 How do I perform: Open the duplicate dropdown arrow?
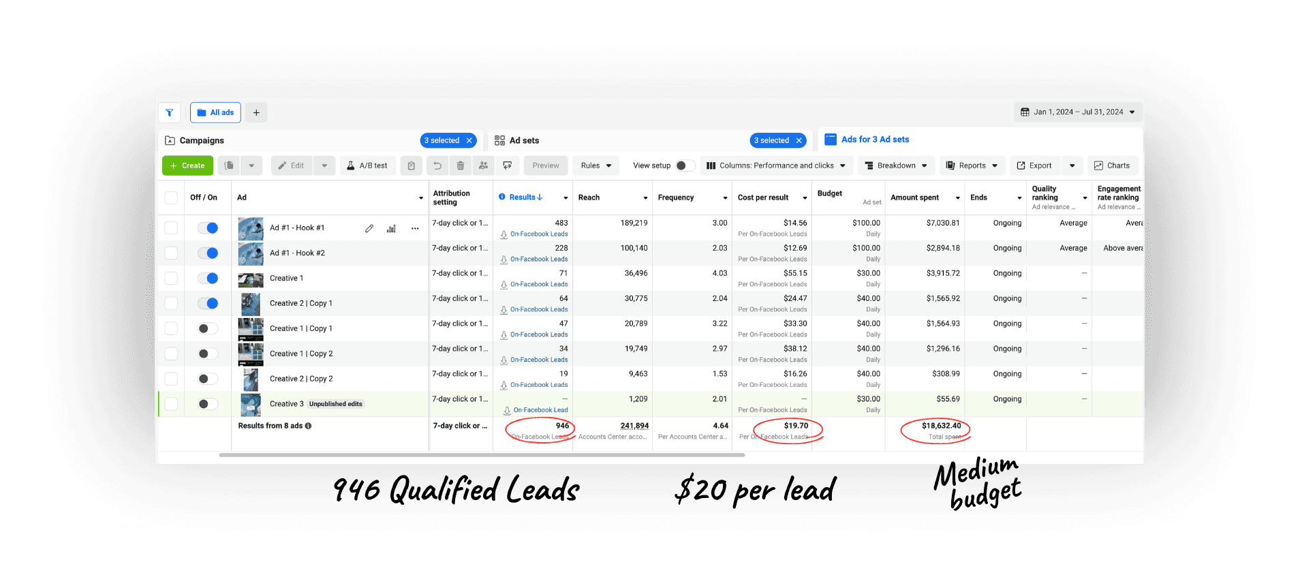pyautogui.click(x=251, y=166)
